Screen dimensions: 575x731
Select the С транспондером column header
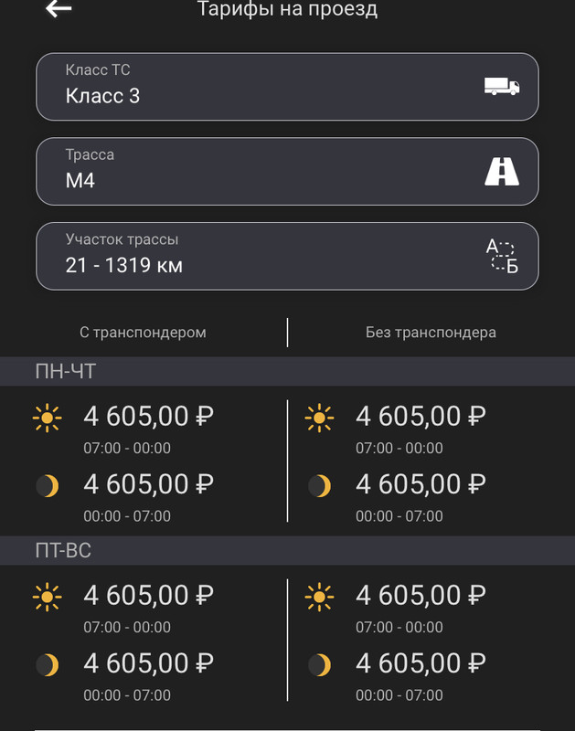(x=143, y=333)
